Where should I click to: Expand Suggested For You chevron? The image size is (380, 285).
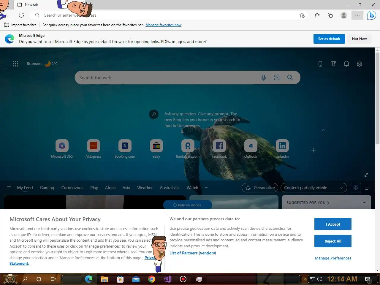[328, 203]
